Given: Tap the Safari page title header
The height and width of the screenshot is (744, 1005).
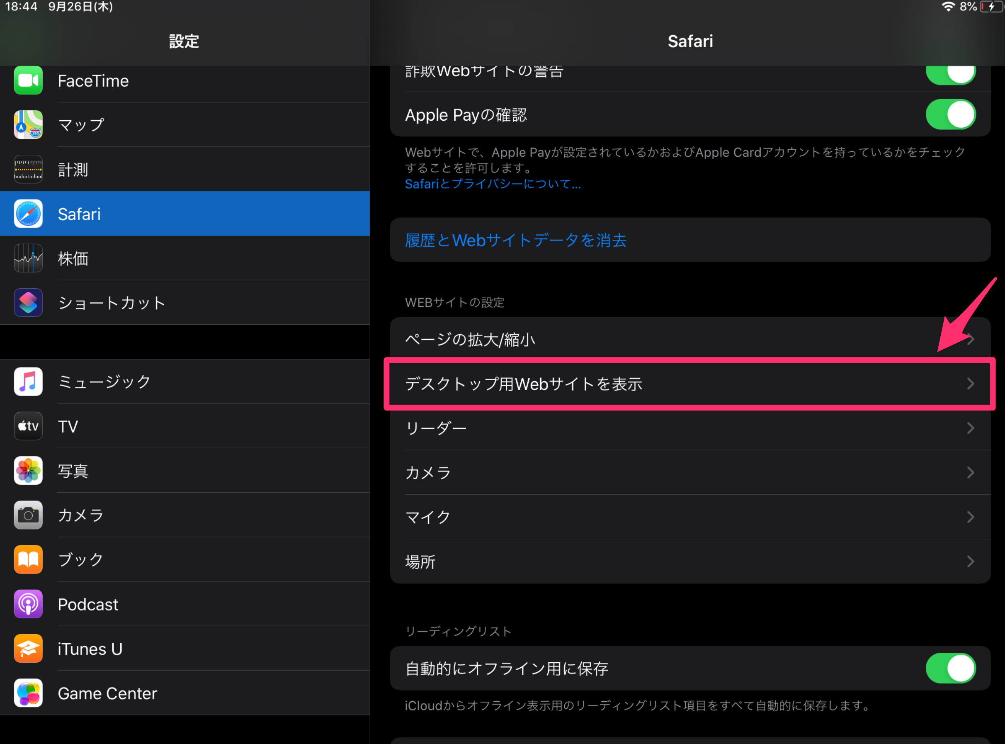Looking at the screenshot, I should tap(690, 41).
